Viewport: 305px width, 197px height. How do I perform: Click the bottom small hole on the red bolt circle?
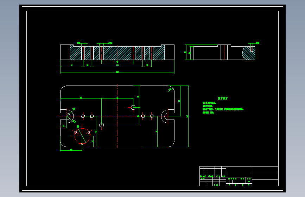[82, 144]
